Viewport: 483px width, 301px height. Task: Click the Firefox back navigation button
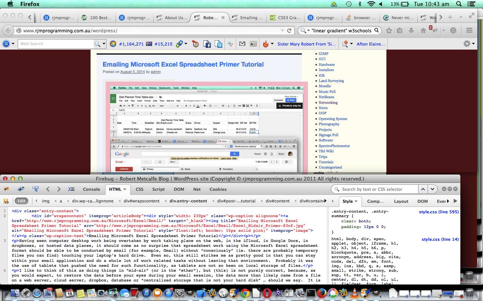pos(8,30)
